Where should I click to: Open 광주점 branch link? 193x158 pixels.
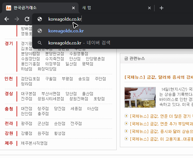pos(26,123)
